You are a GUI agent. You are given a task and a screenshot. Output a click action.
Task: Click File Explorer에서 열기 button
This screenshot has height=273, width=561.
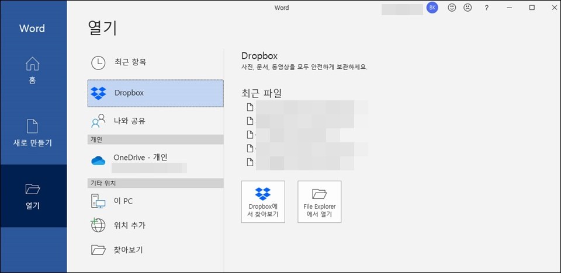coord(319,201)
